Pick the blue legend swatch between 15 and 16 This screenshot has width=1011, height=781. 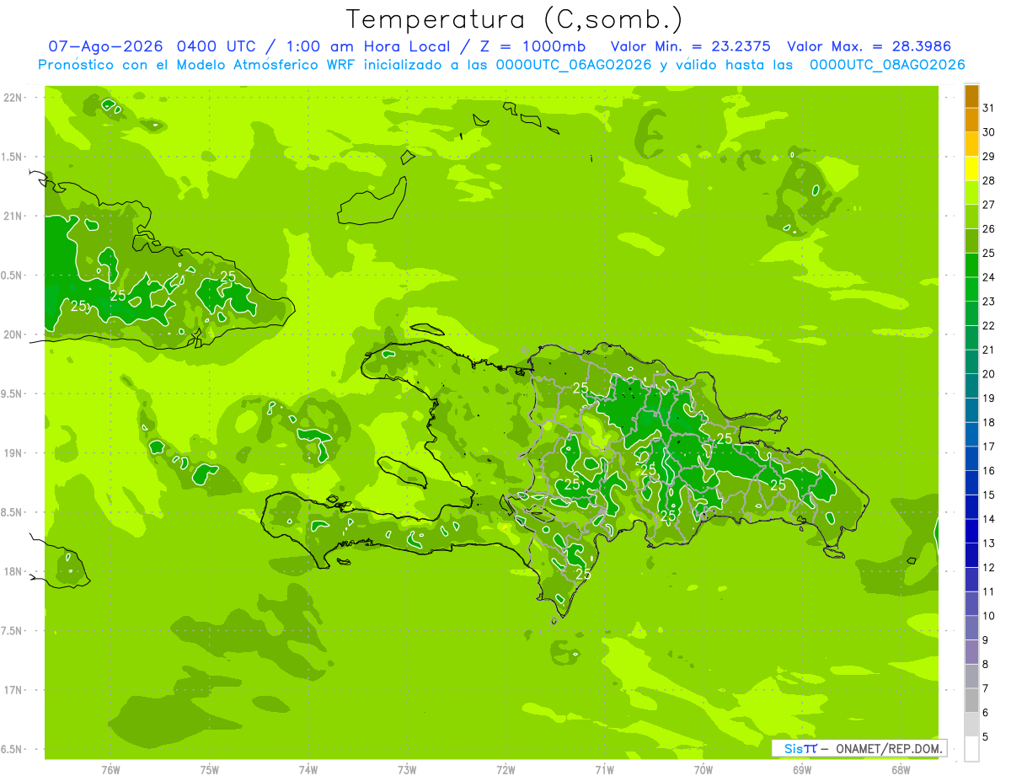(x=971, y=483)
